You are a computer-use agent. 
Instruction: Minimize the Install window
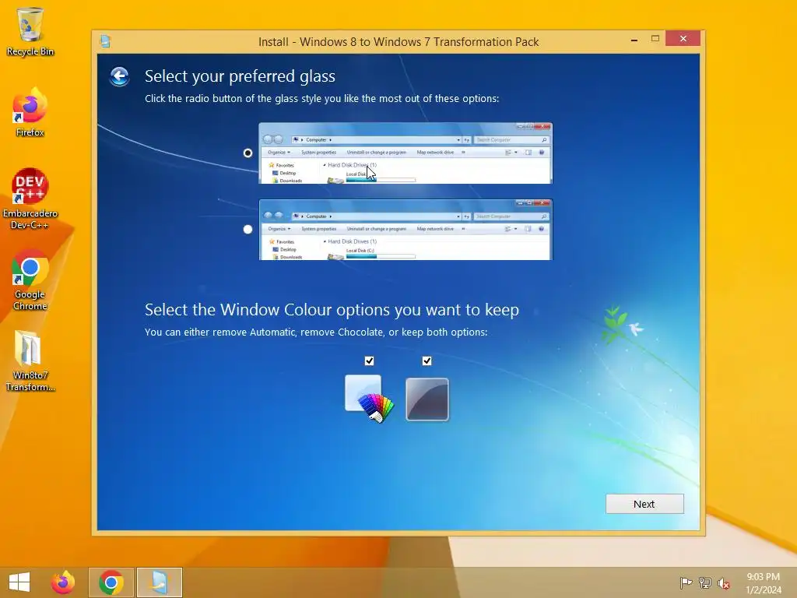pyautogui.click(x=634, y=39)
